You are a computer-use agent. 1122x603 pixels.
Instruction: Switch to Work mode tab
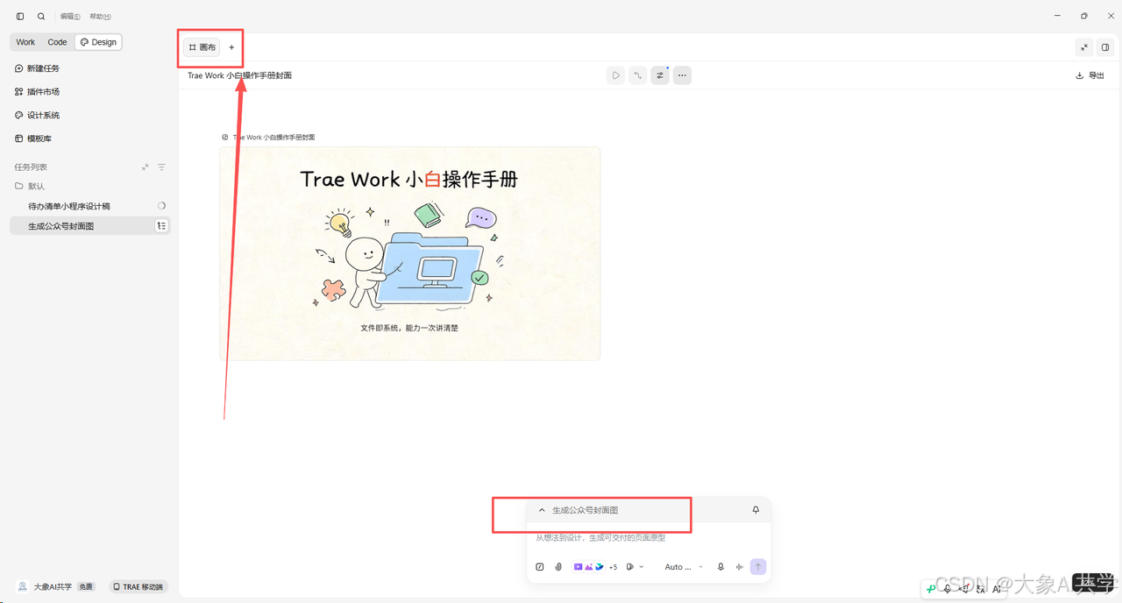tap(25, 42)
